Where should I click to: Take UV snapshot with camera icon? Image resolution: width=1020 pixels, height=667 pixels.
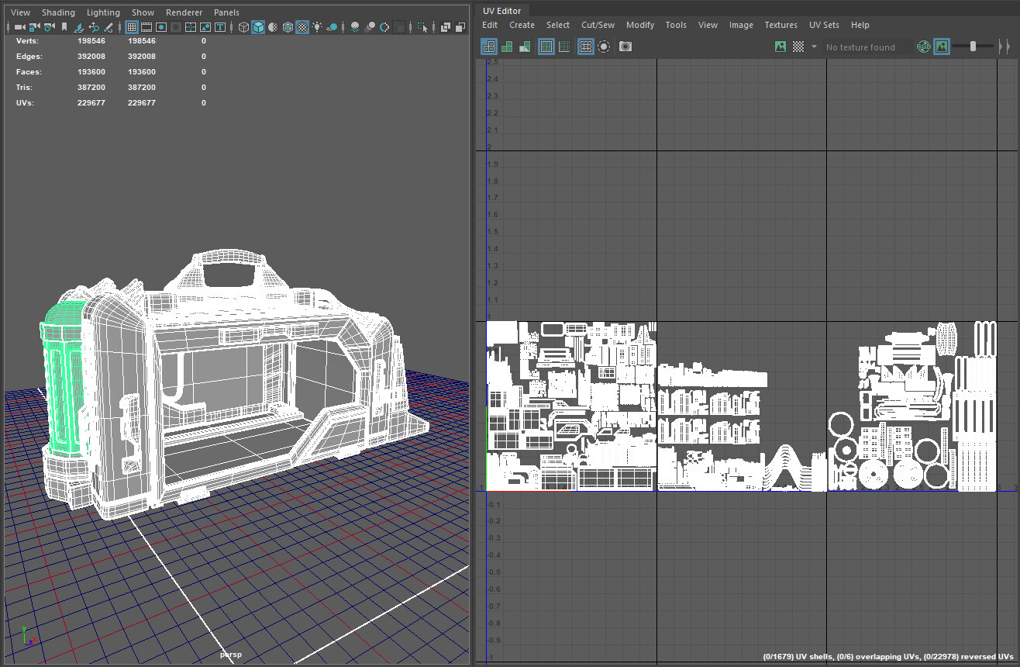[x=625, y=47]
